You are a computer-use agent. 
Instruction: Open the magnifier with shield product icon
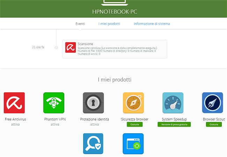pos(93,144)
